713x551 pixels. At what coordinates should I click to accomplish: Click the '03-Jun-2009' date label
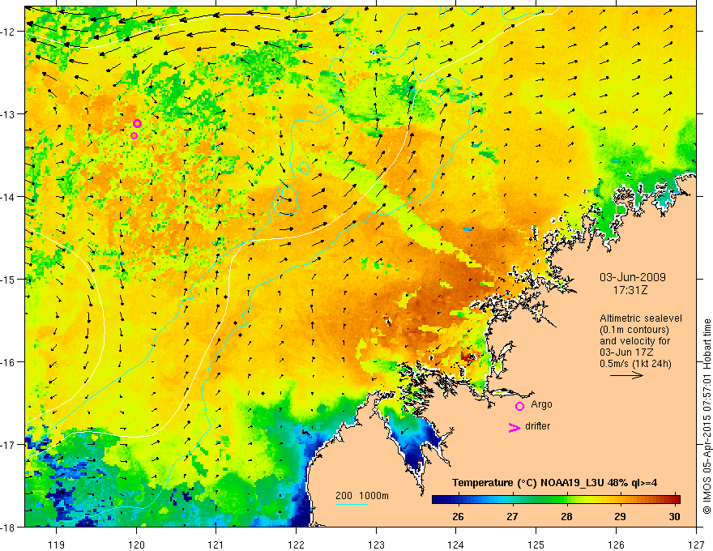(633, 277)
